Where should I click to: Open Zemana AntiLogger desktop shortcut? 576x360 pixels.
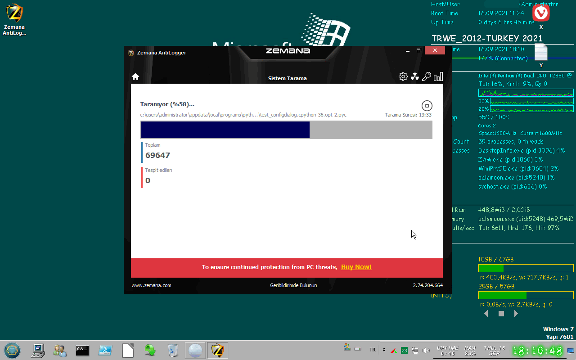pos(15,19)
